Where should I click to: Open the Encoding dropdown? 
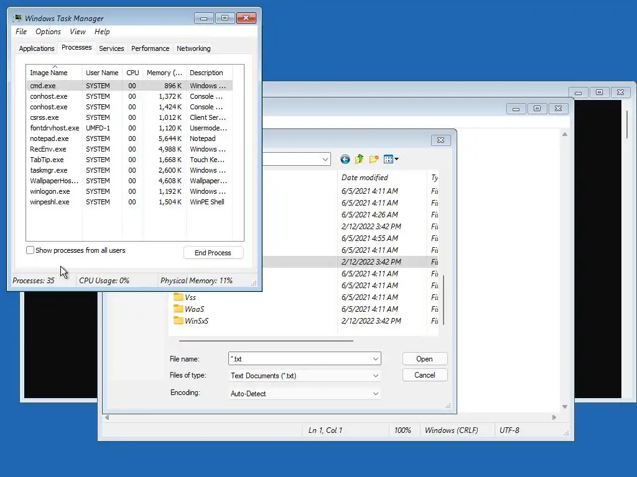click(375, 393)
